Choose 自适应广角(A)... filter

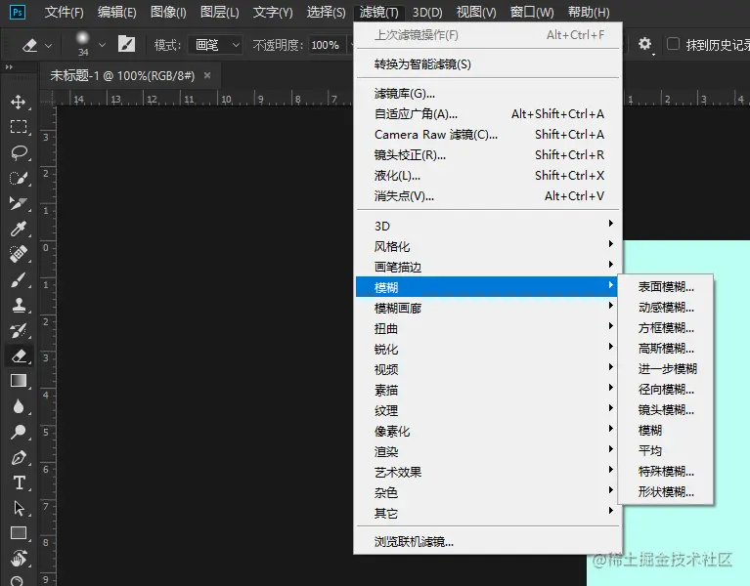[x=487, y=114]
